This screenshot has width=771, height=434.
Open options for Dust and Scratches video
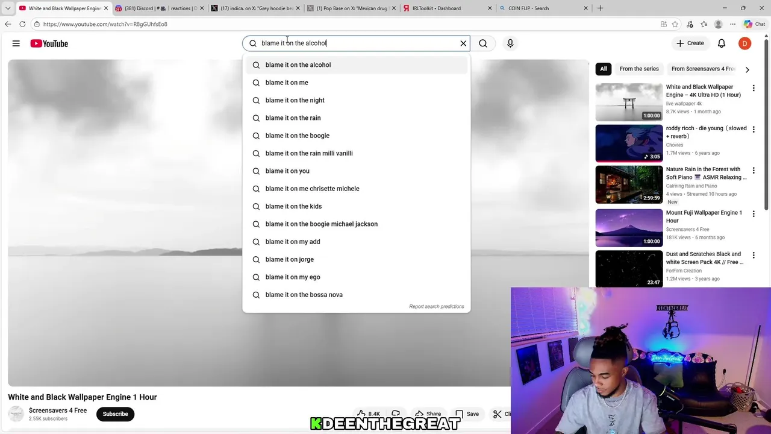(754, 255)
